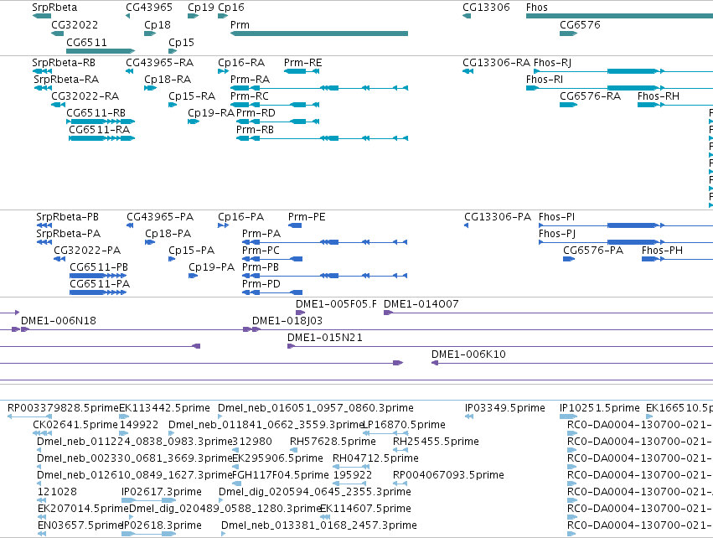The image size is (713, 538).
Task: Click transcript label 'CG43965-RA'
Action: 159,62
